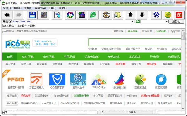The height and width of the screenshot is (116, 187).
Task: Open the 编辑(E) menu
Action: click(17, 8)
